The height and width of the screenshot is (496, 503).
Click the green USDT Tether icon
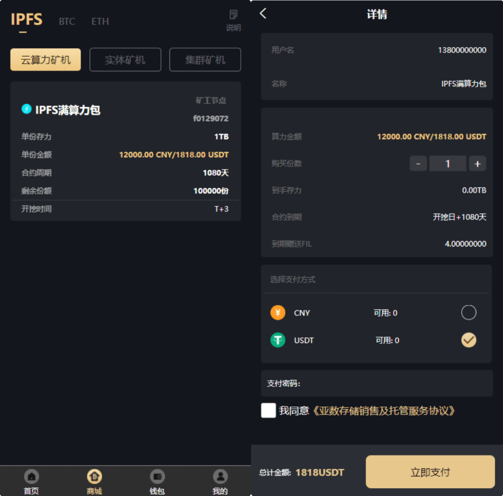[x=278, y=340]
